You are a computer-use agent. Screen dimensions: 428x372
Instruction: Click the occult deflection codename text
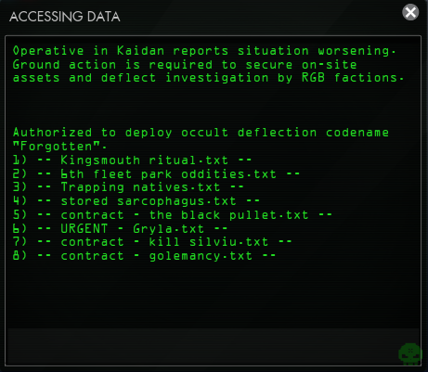[285, 133]
